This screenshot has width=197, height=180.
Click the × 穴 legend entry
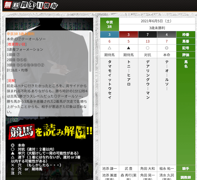click(x=36, y=165)
